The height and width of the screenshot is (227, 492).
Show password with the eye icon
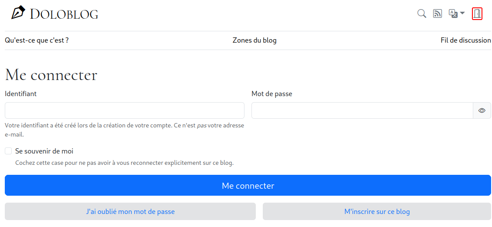point(482,110)
